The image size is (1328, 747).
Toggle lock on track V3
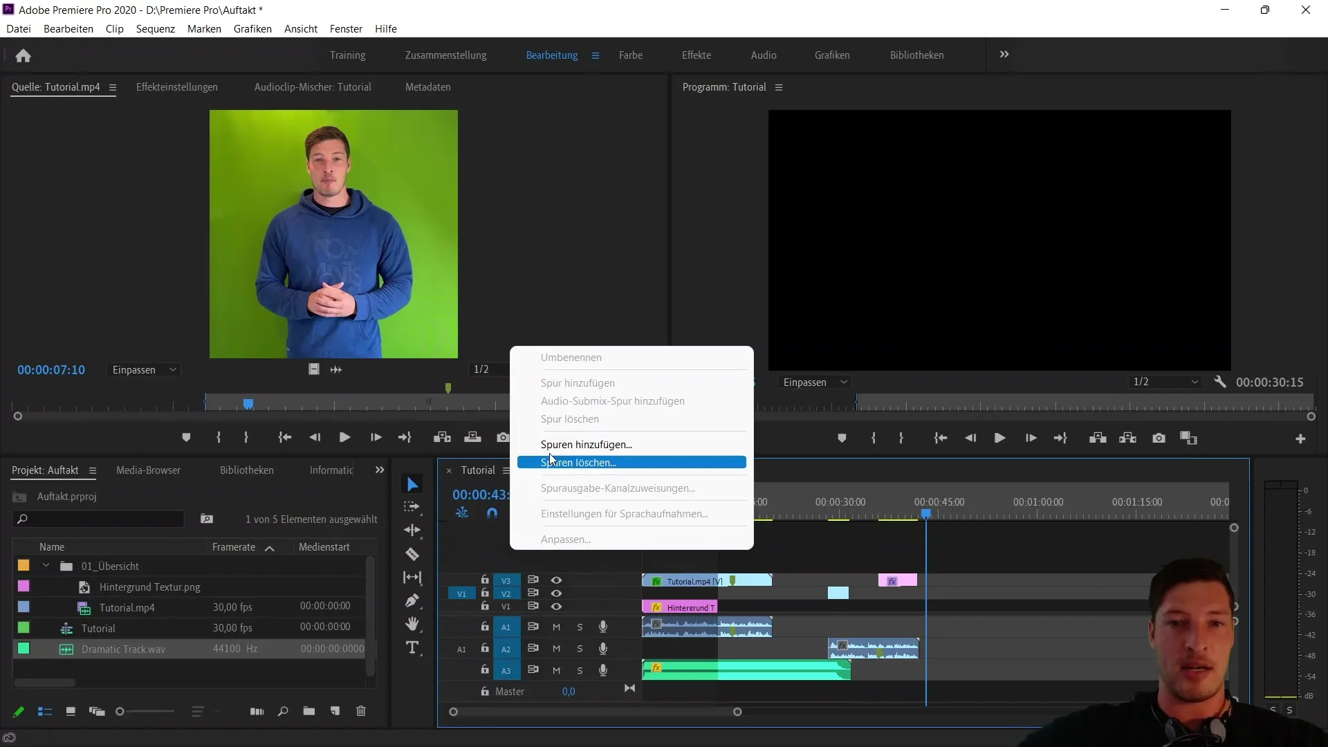(x=485, y=580)
